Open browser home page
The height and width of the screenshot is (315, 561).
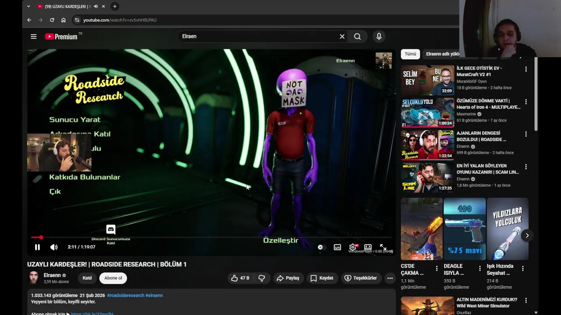point(63,20)
